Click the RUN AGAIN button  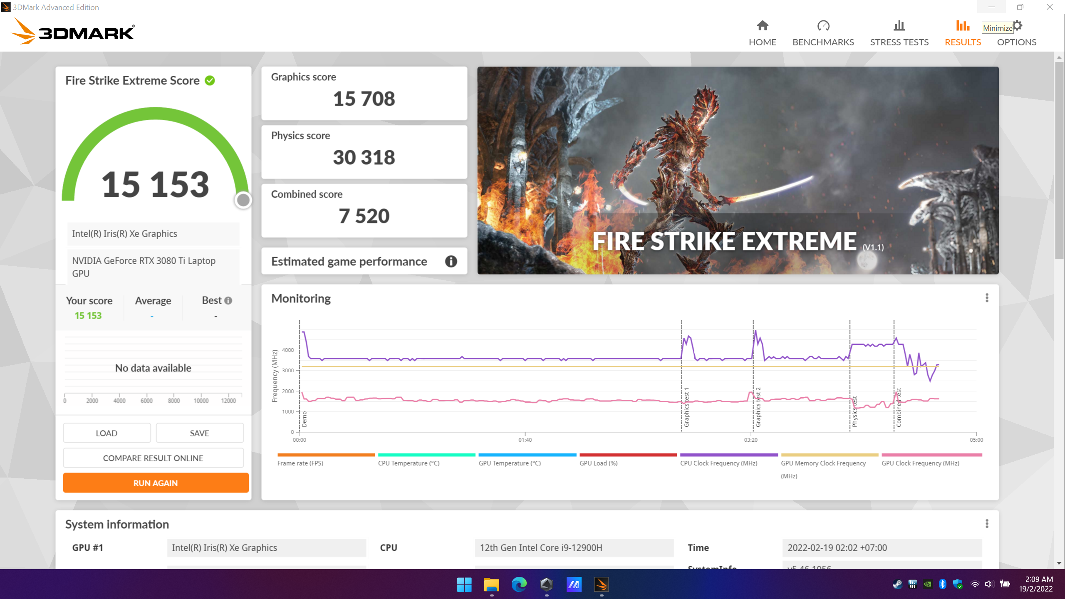pos(156,483)
